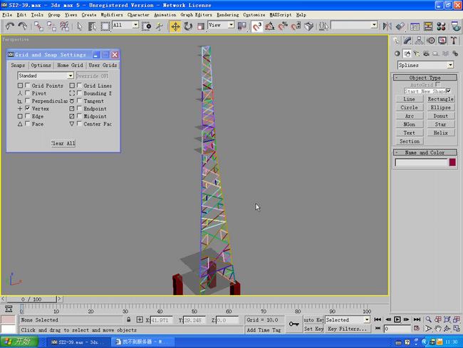Switch to the Display panel
Screen dimensions: 463x348
coord(442,41)
